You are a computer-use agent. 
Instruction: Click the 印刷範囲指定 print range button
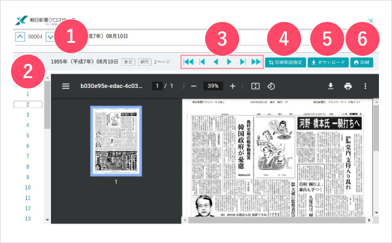click(x=286, y=63)
